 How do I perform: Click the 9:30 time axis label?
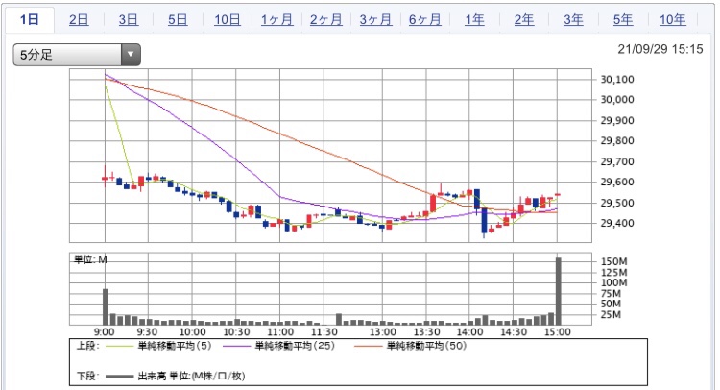(x=147, y=332)
